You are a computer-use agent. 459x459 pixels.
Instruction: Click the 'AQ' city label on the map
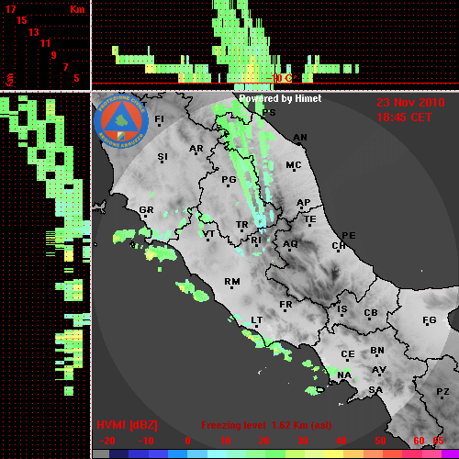[290, 244]
